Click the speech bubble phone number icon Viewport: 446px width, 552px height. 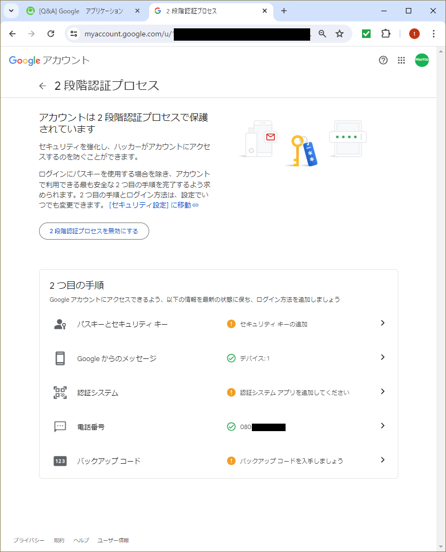pos(60,426)
